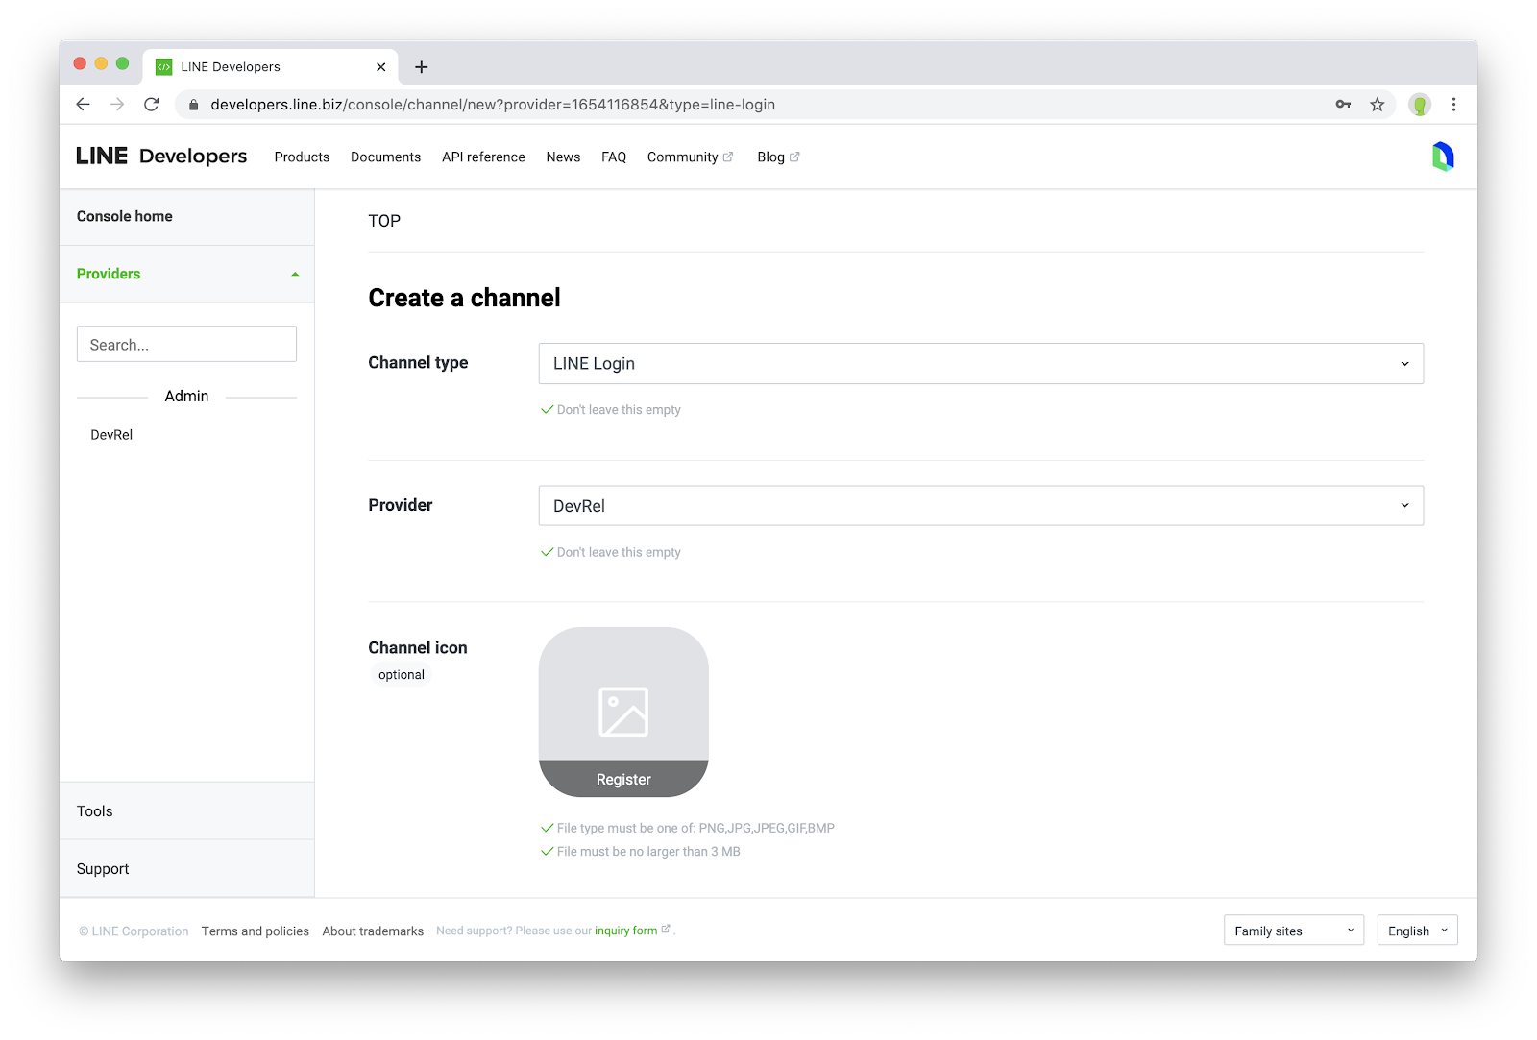This screenshot has width=1537, height=1040.
Task: Open the News page
Action: (x=563, y=157)
